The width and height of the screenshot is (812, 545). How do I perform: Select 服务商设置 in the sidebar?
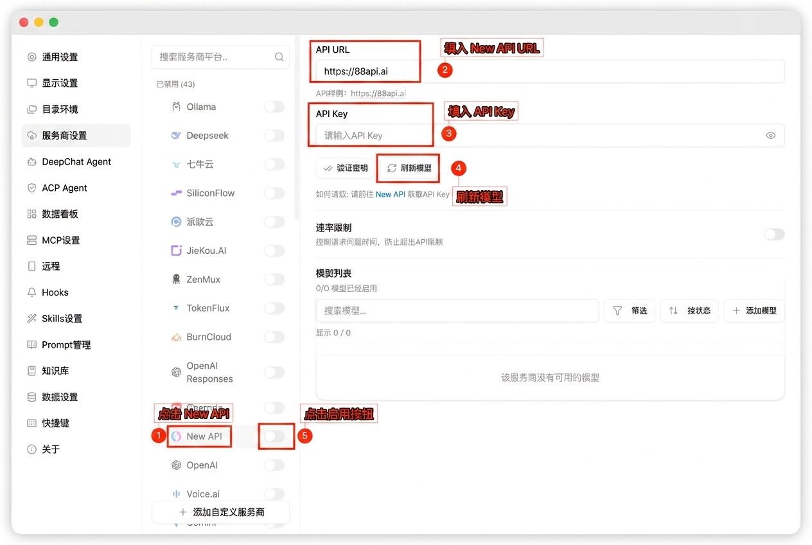[x=76, y=136]
